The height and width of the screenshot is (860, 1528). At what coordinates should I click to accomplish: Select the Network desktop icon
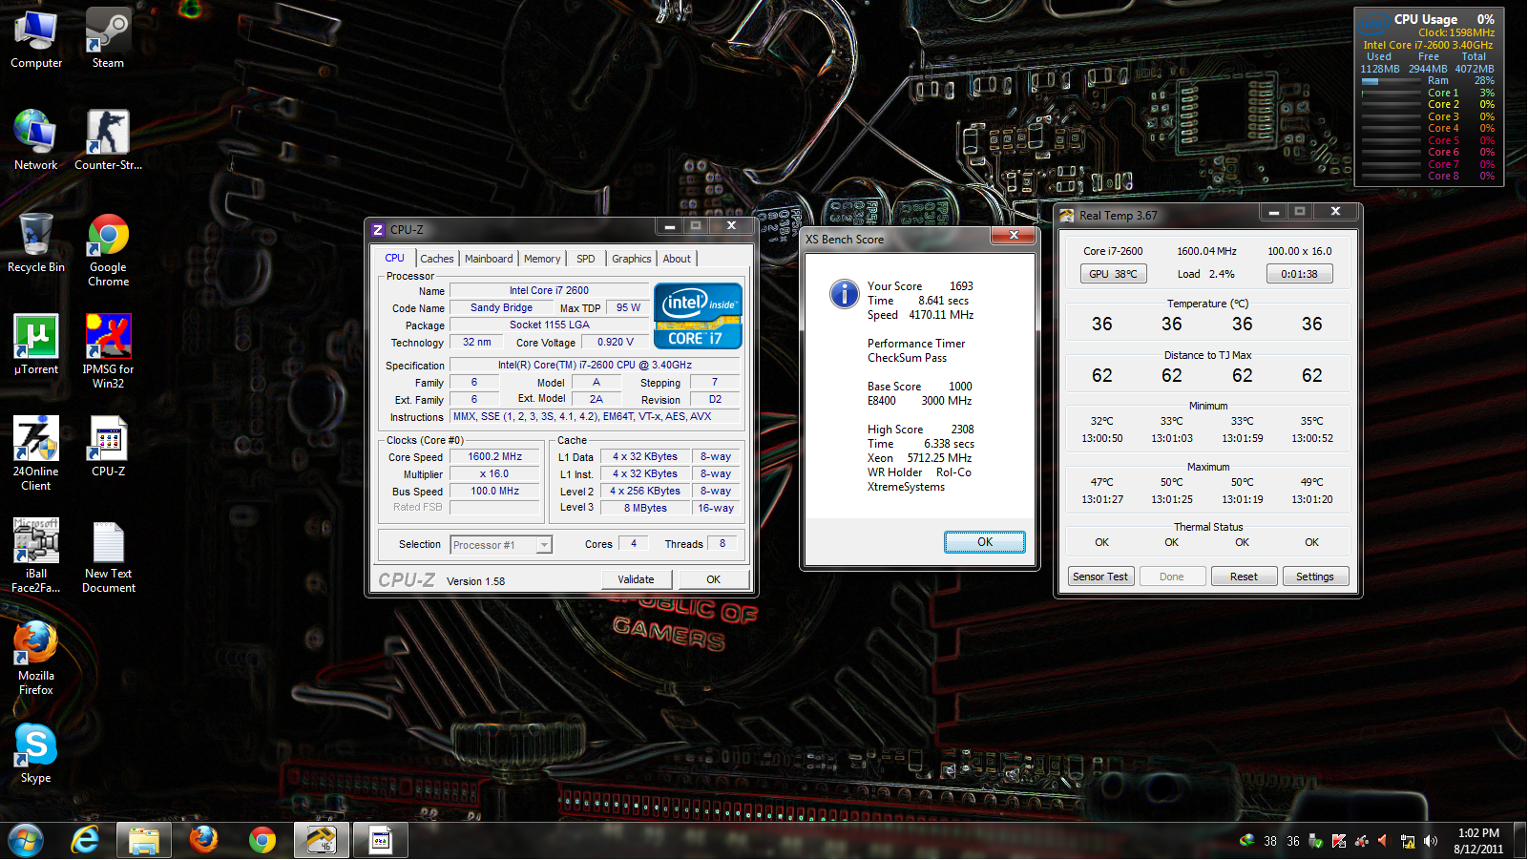36,140
